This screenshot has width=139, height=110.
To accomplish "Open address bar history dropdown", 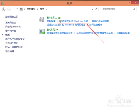I will click(92, 9).
